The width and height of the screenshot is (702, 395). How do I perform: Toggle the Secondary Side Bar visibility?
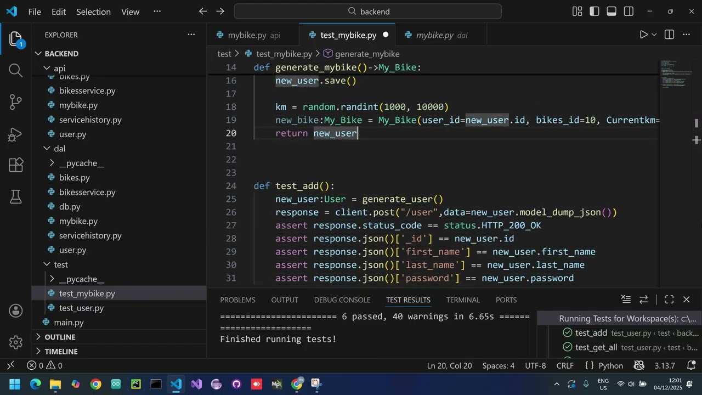click(x=629, y=11)
